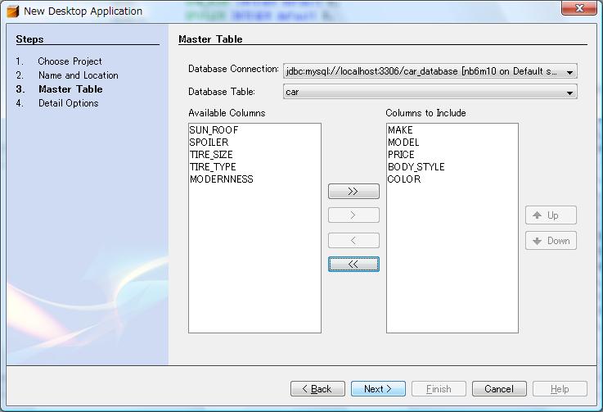This screenshot has height=412, width=603.
Task: Select PRICE in Columns to Include
Action: click(x=401, y=155)
